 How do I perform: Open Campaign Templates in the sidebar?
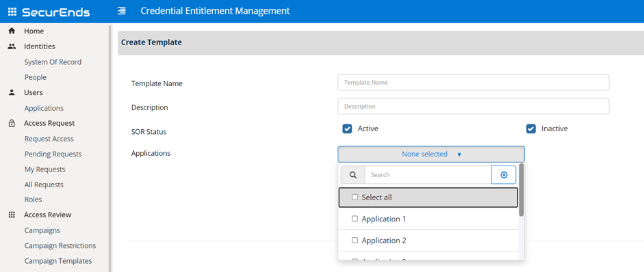click(x=58, y=261)
